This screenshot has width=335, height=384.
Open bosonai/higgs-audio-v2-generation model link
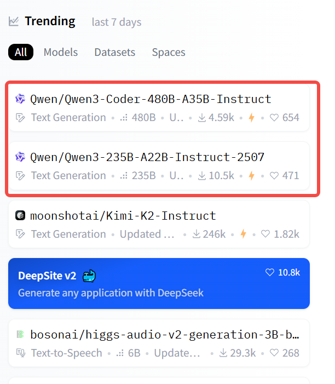point(165,334)
